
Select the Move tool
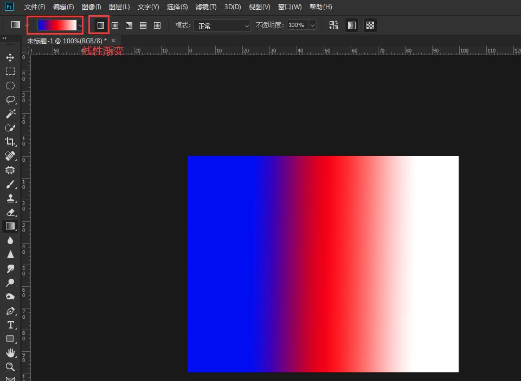coord(10,57)
